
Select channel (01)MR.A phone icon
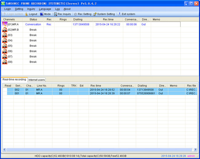pos(5,24)
